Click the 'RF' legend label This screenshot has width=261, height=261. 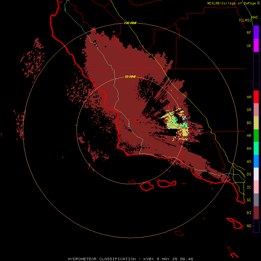point(249,32)
